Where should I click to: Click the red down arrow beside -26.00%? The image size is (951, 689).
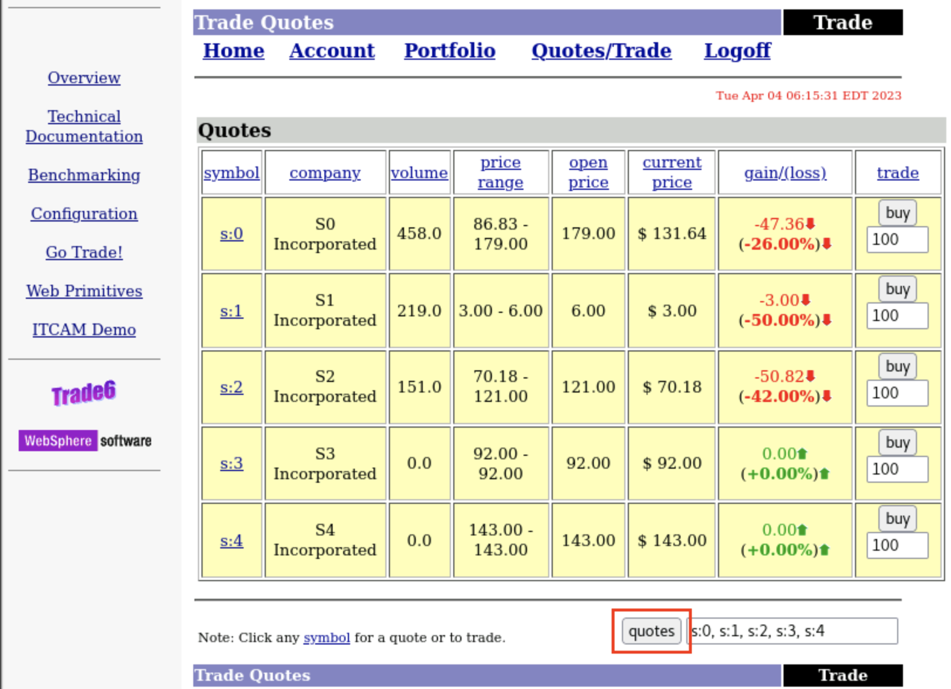pyautogui.click(x=827, y=244)
